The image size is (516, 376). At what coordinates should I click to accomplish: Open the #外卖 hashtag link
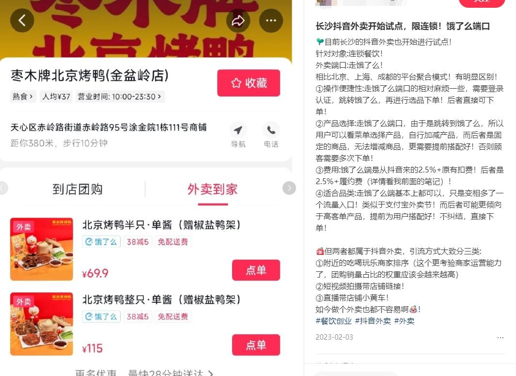point(405,321)
